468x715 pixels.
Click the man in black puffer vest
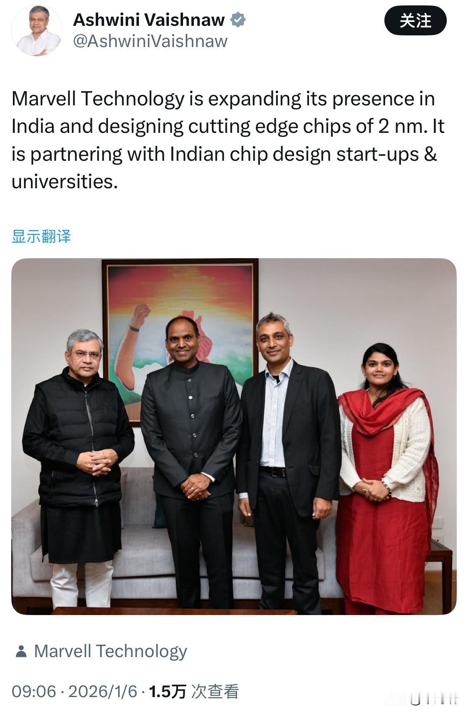(79, 466)
